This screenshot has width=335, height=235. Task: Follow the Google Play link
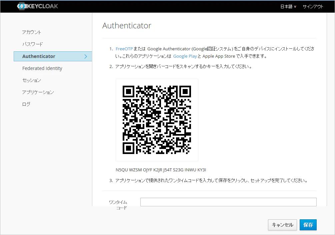tap(185, 56)
